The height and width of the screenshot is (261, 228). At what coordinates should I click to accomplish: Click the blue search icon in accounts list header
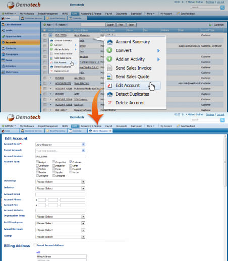click(x=222, y=8)
